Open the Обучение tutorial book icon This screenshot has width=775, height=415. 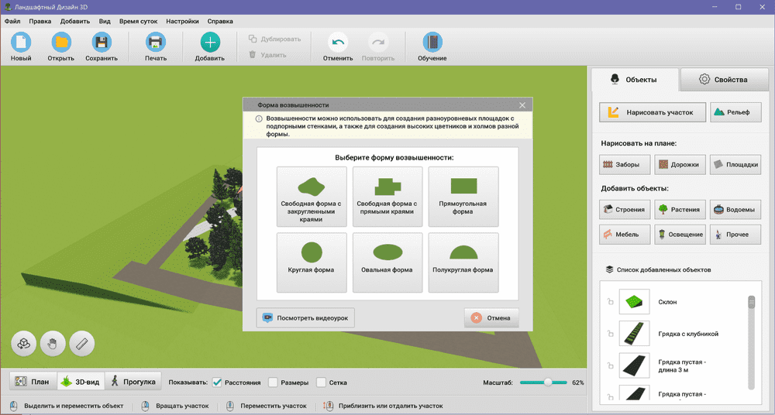click(432, 43)
